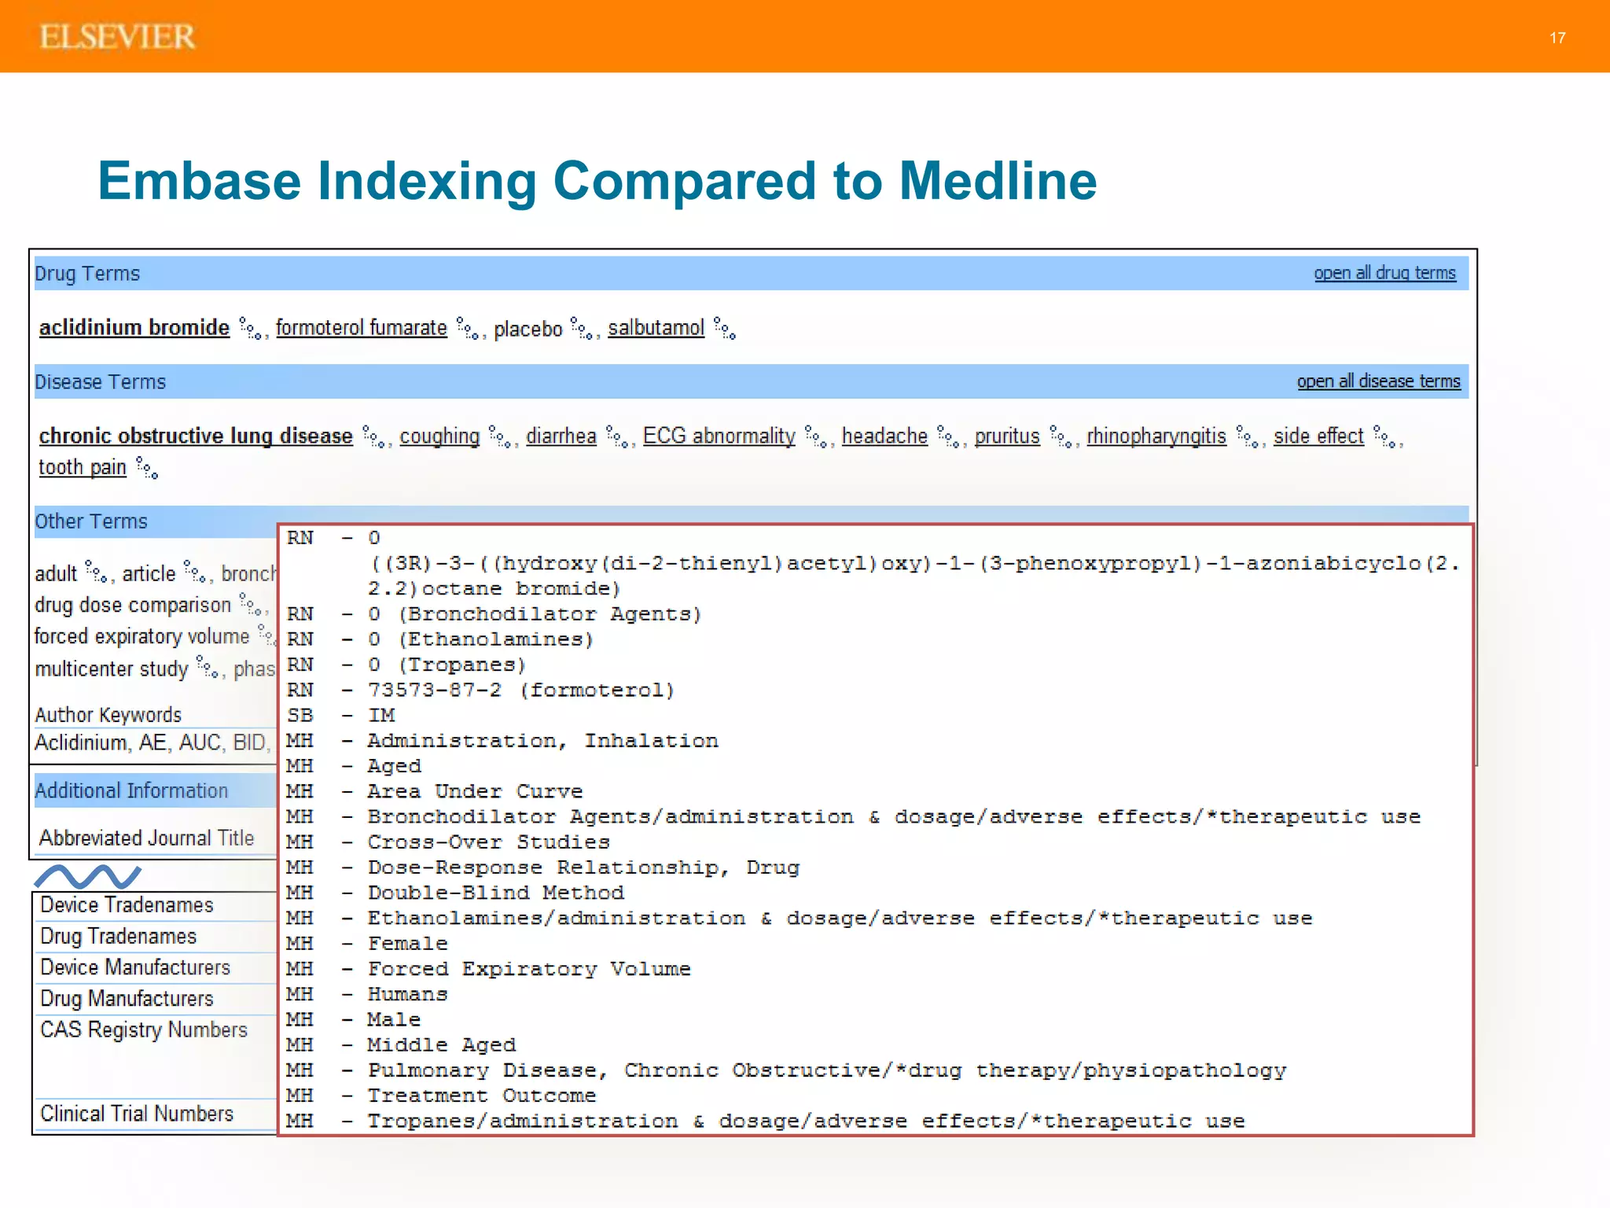Viewport: 1610px width, 1208px height.
Task: Click the MH Double-Blind Method line
Action: (455, 893)
